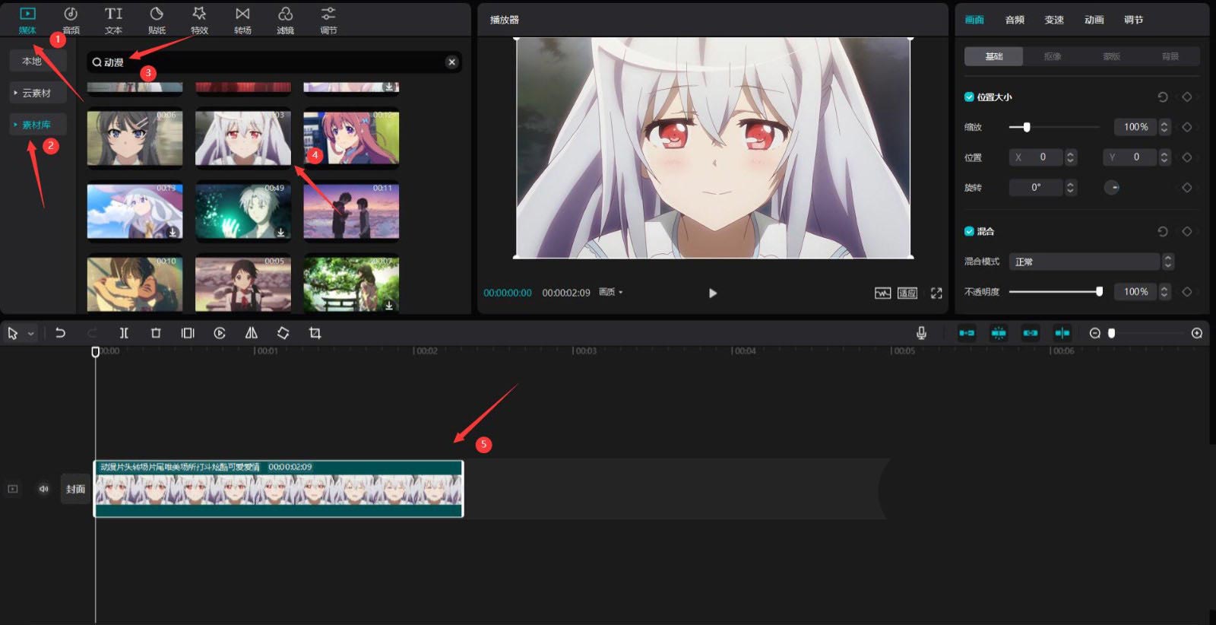Click the 适应 fit button in player

tap(907, 293)
